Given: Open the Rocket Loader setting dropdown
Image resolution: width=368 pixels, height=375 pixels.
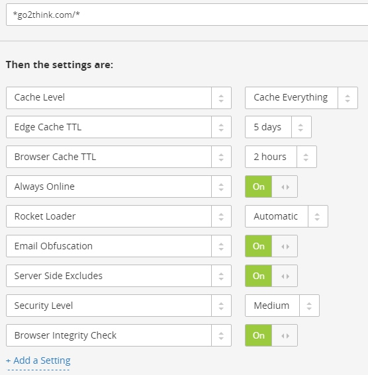Looking at the screenshot, I should [x=118, y=216].
